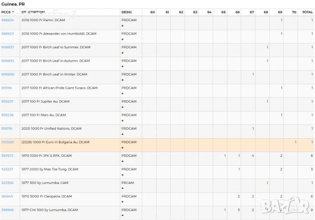Click the grade 60 column header
The width and height of the screenshot is (315, 220).
coord(153,12)
